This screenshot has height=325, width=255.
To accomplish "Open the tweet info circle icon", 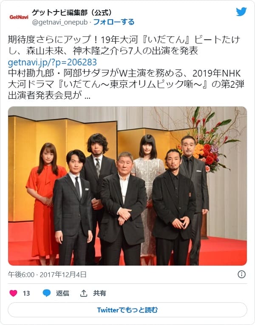I will 241,274.
